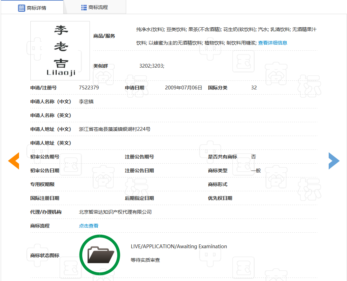Screen dimensions: 347x281
Task: Click the applicant name 李忠镇
Action: [86, 101]
